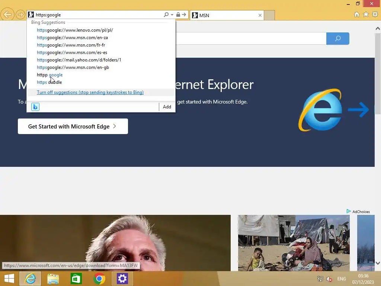Click the page scrollbar up arrow
The image size is (381, 286).
coord(378,29)
